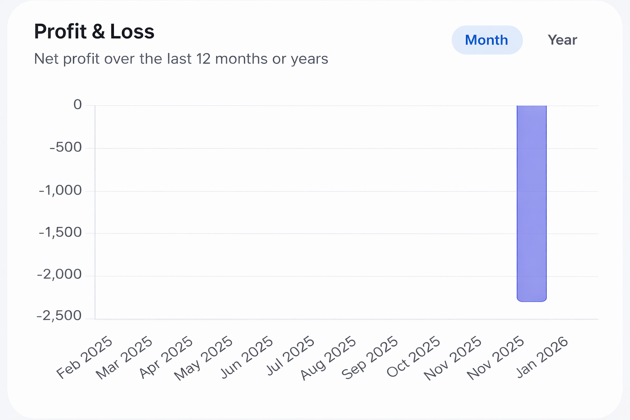Click the Feb 2025 x-axis label
This screenshot has height=420, width=630.
[85, 357]
